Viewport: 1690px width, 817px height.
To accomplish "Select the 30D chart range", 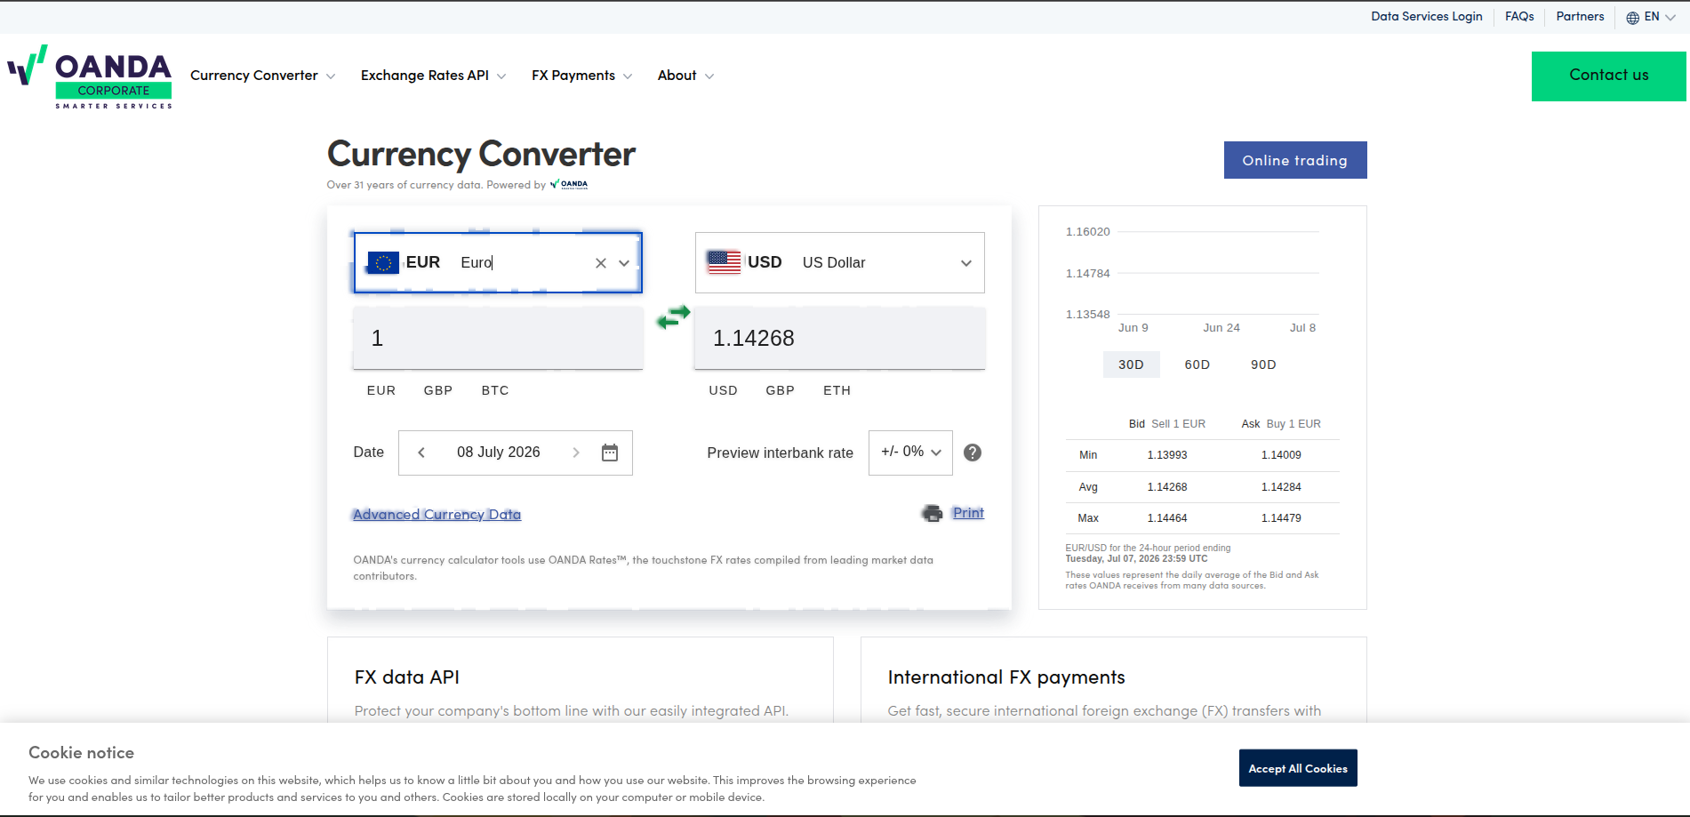I will pyautogui.click(x=1131, y=364).
